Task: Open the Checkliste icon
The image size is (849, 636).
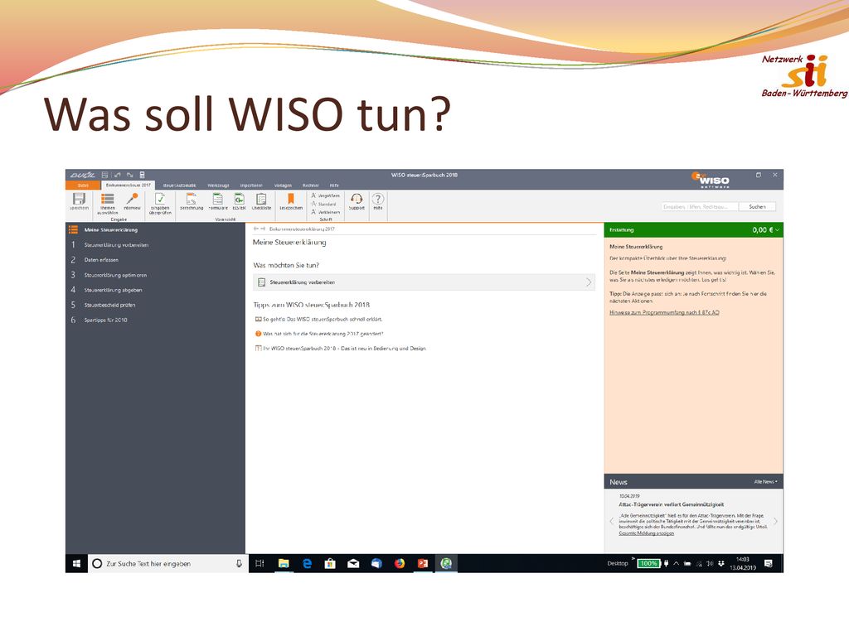Action: pyautogui.click(x=261, y=199)
